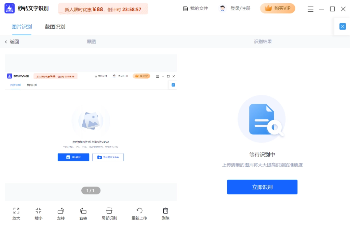Screen dimensions: 350x226
Task: Start recognition with 立即识别 button
Action: [262, 187]
